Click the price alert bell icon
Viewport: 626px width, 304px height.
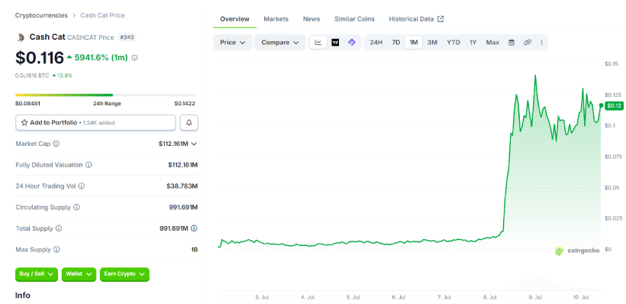click(x=189, y=123)
